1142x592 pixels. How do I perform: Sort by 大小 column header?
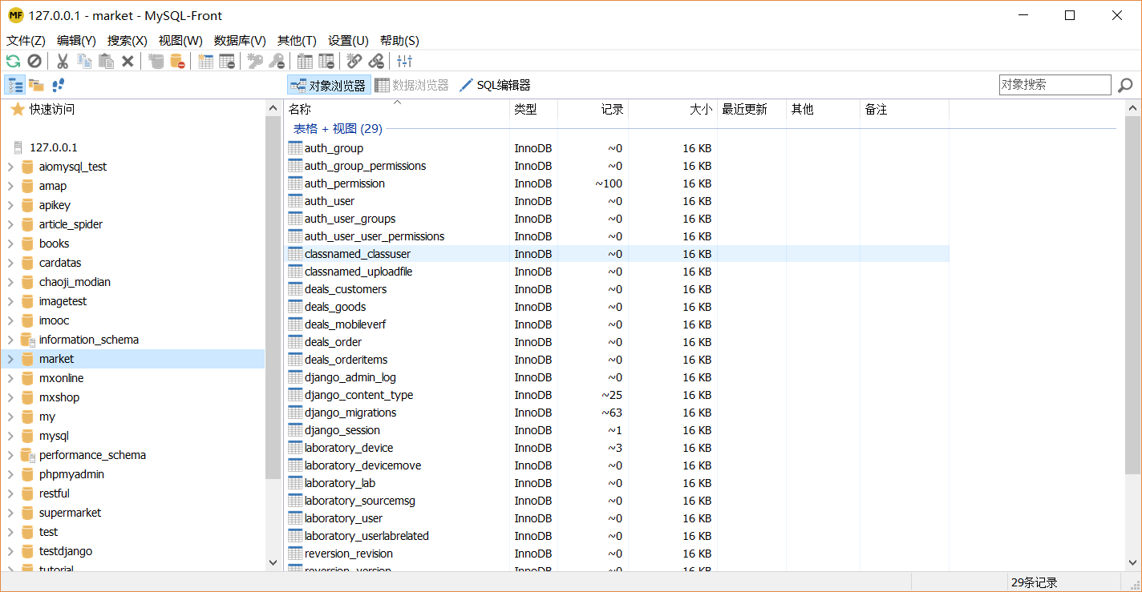click(x=673, y=109)
